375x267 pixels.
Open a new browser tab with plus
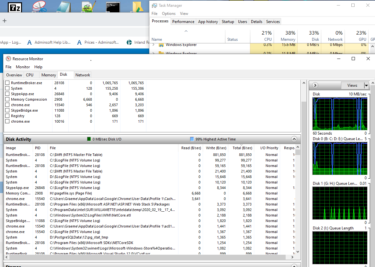coord(4,21)
